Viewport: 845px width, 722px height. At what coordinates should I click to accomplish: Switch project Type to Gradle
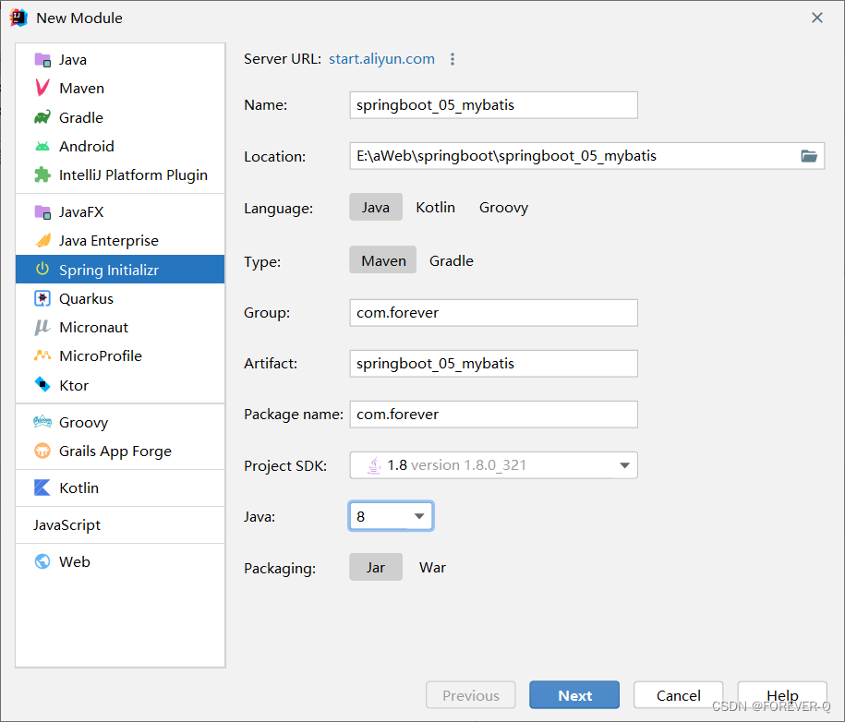(451, 261)
